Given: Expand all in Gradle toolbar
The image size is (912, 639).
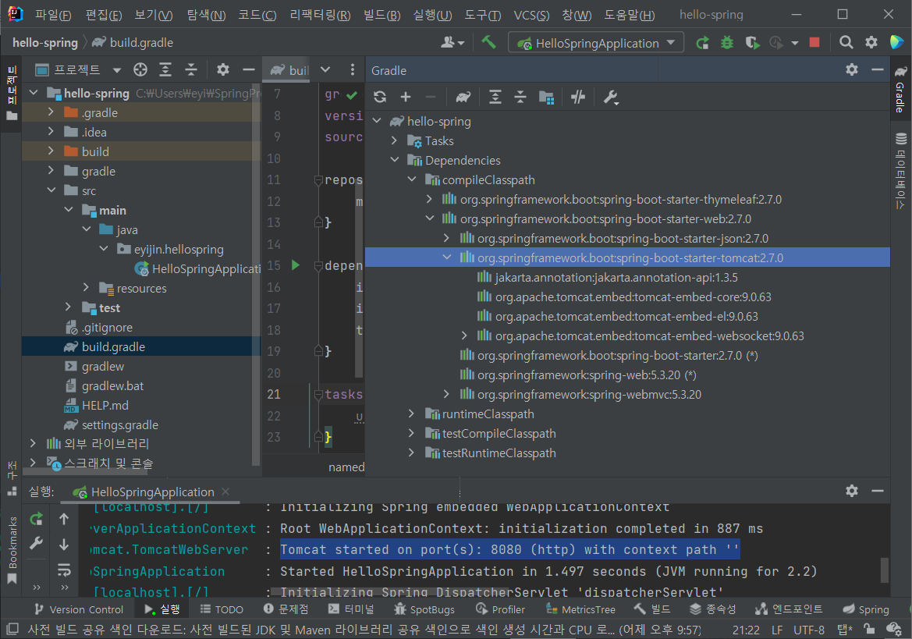Looking at the screenshot, I should [x=495, y=97].
